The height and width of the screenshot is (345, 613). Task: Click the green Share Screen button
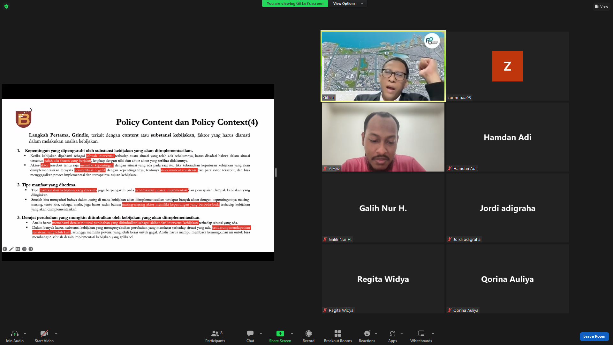tap(280, 336)
